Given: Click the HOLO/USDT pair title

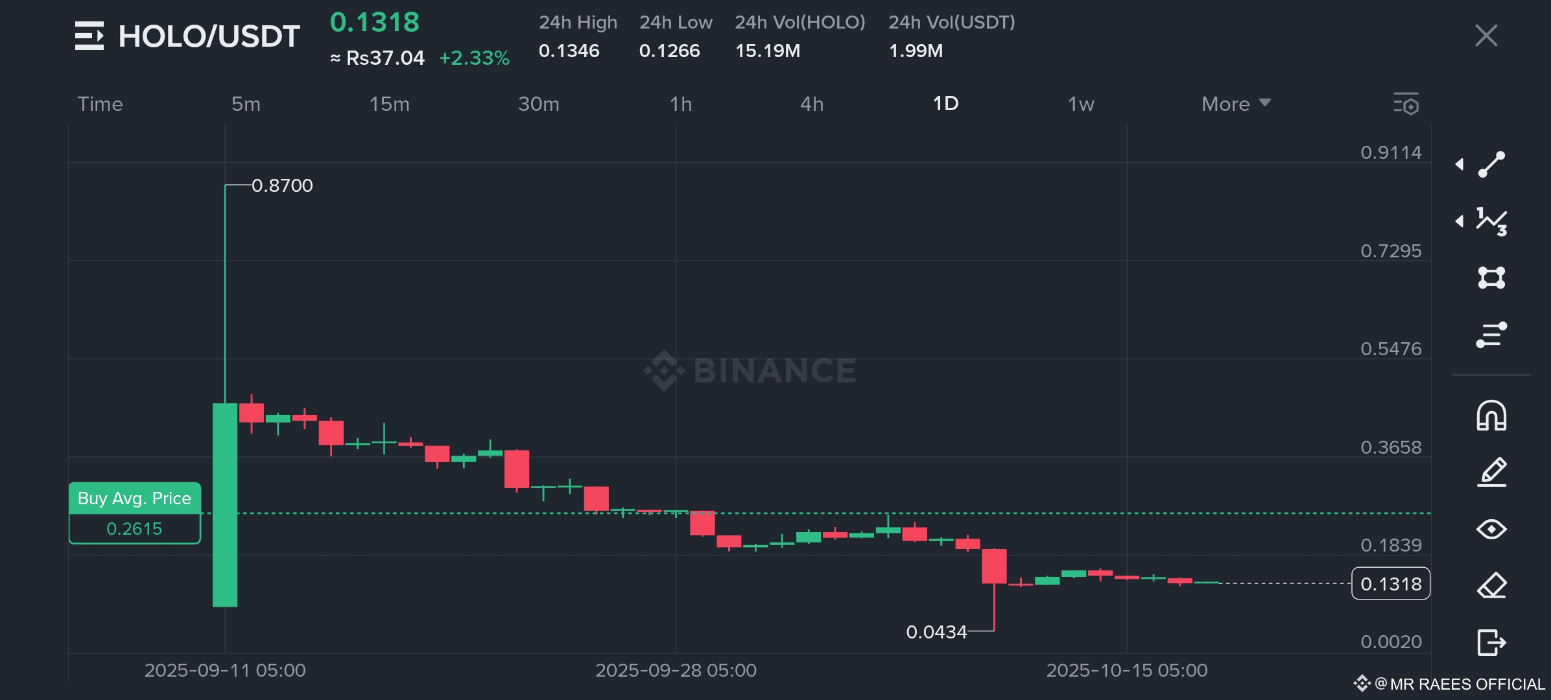Looking at the screenshot, I should click(209, 36).
